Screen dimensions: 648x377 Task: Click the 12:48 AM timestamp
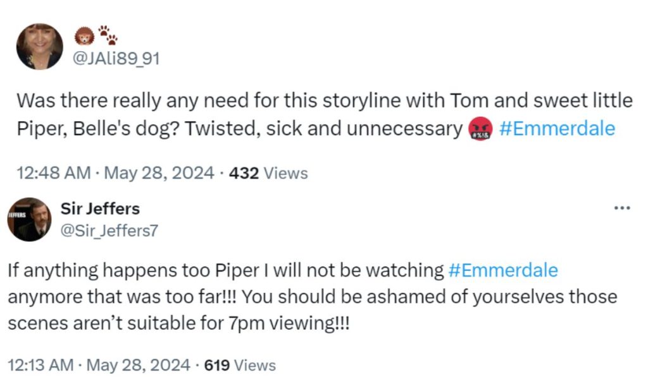(52, 172)
